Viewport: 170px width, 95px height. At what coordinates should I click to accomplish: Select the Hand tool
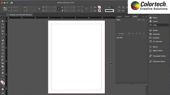(3, 73)
